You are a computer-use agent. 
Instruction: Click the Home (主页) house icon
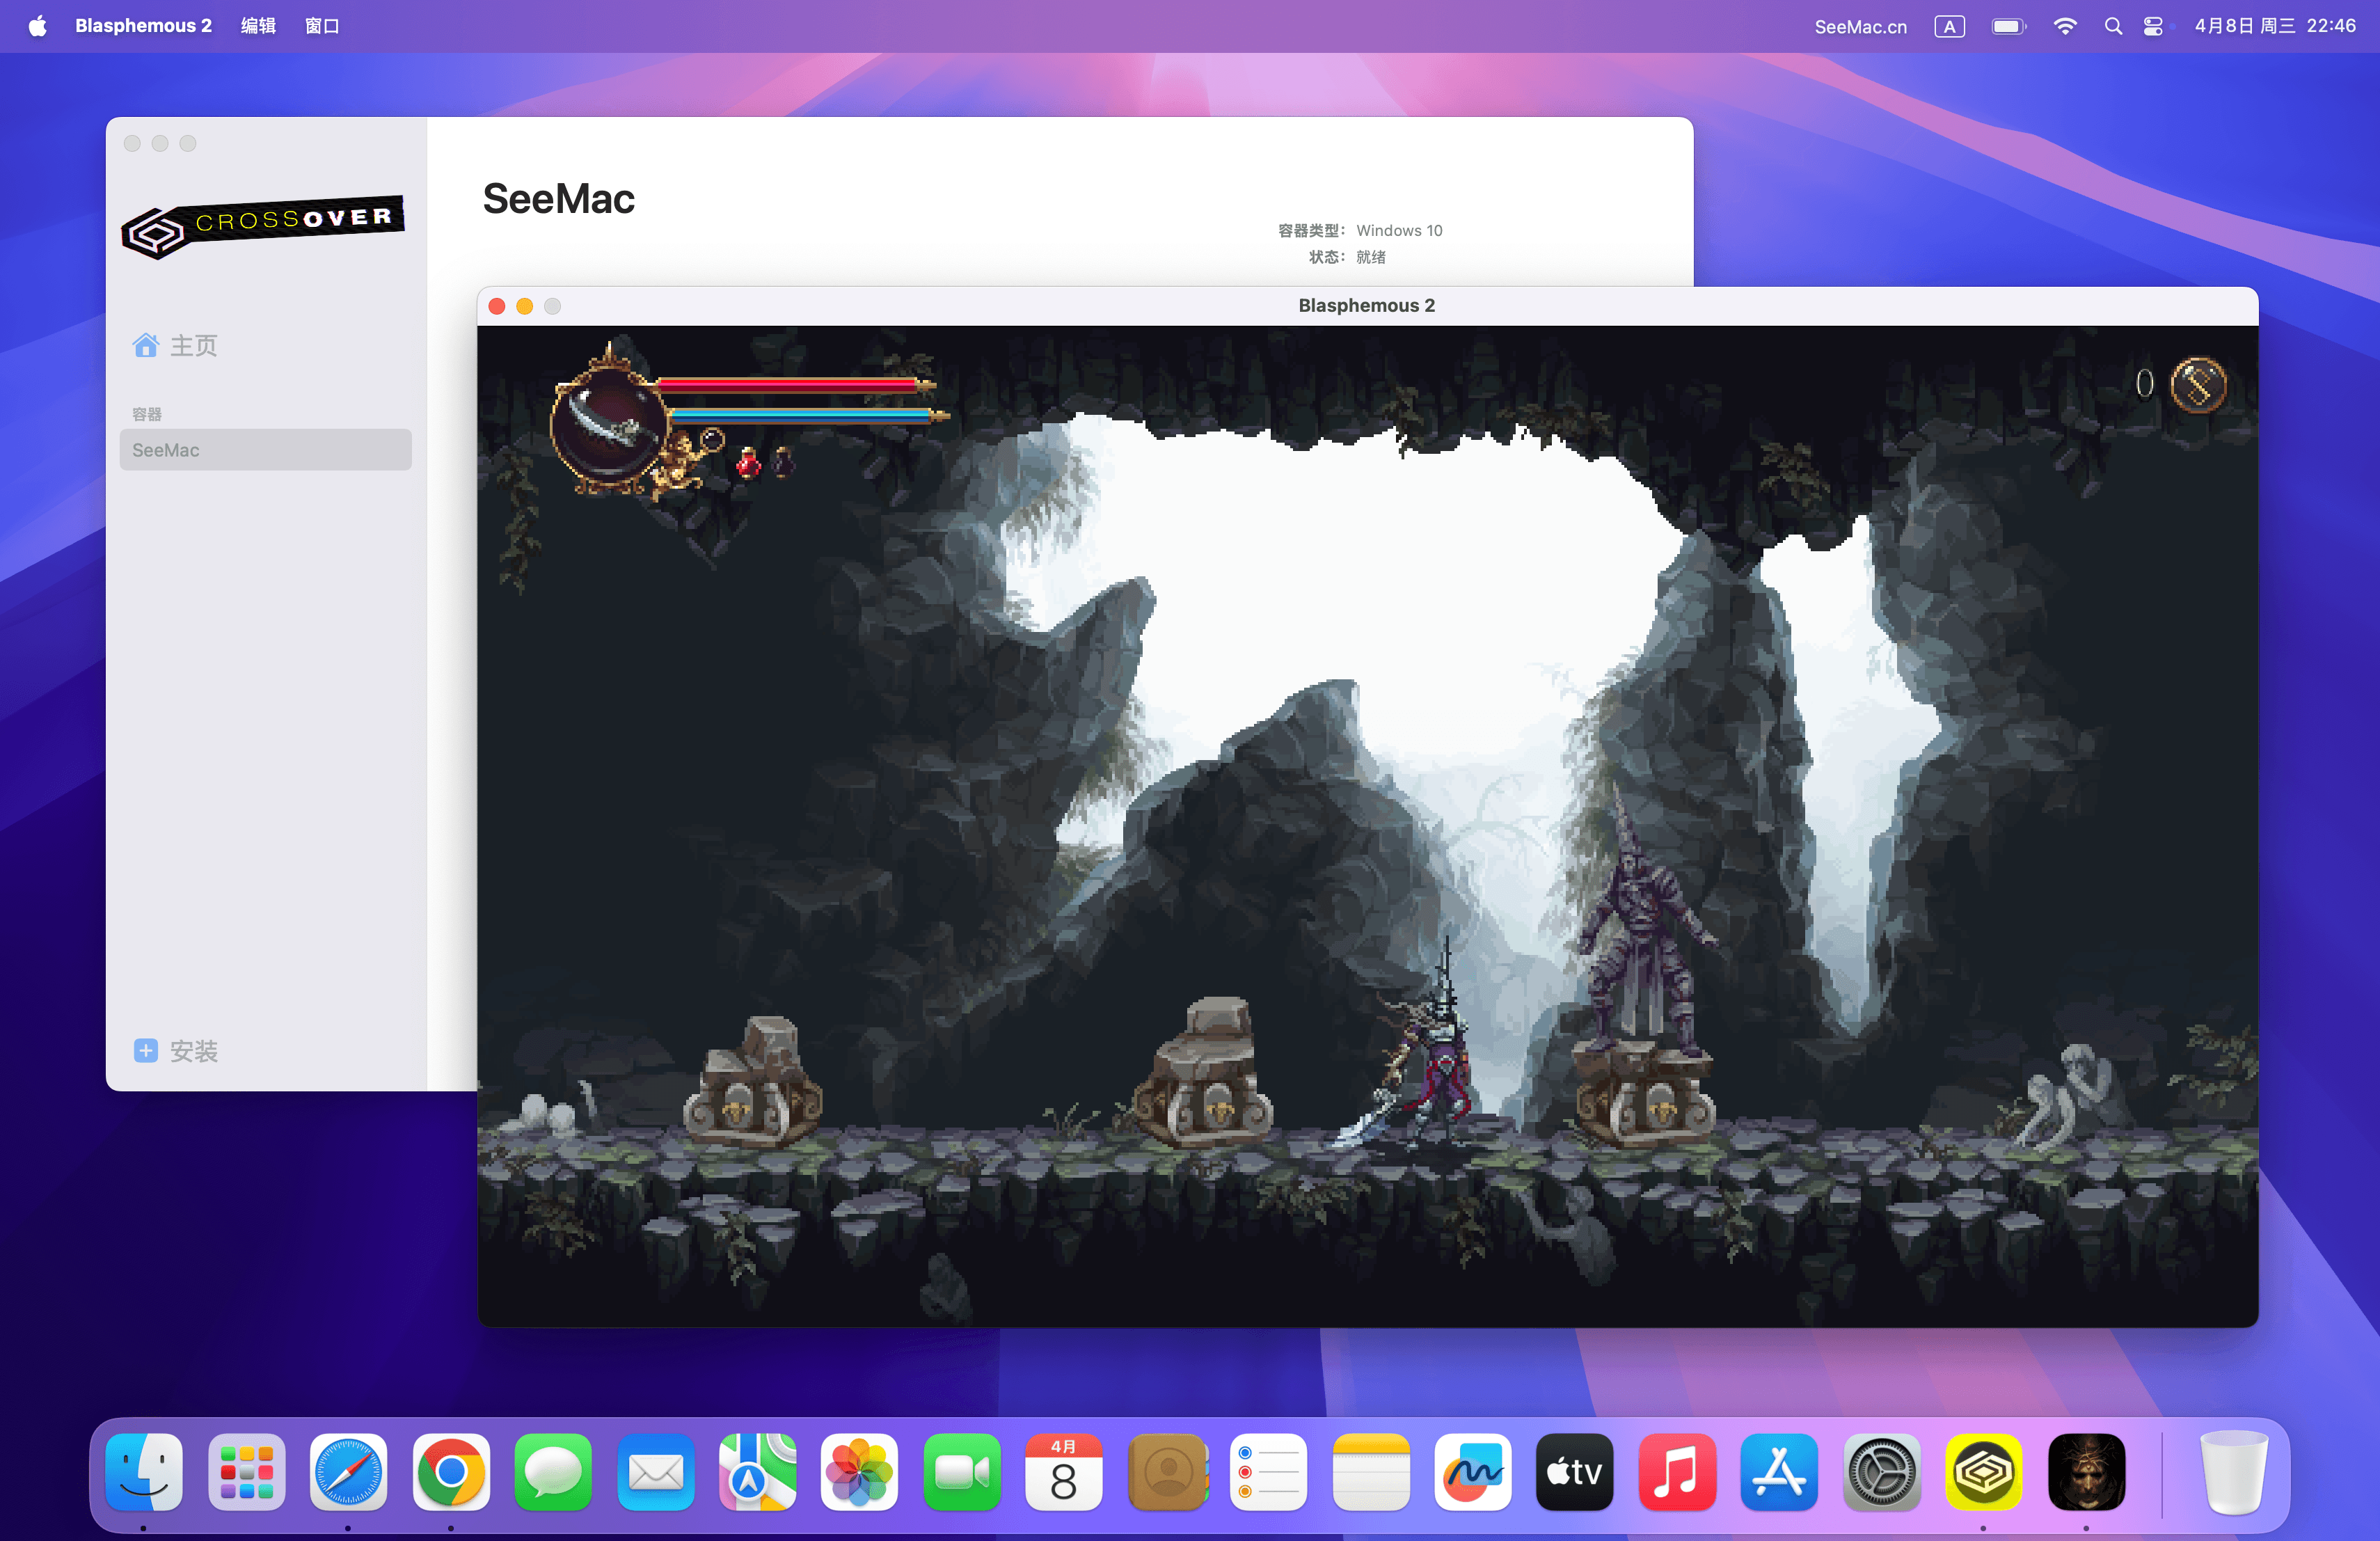point(146,346)
